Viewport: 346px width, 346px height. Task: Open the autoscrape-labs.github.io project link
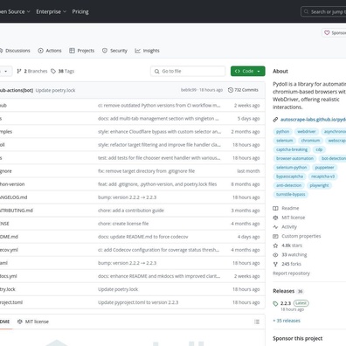313,120
